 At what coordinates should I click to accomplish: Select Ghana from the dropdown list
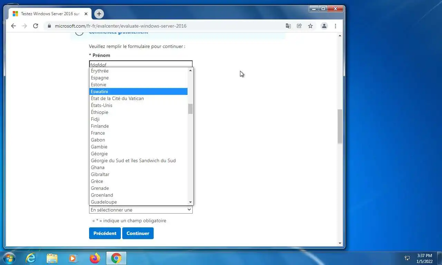138,167
